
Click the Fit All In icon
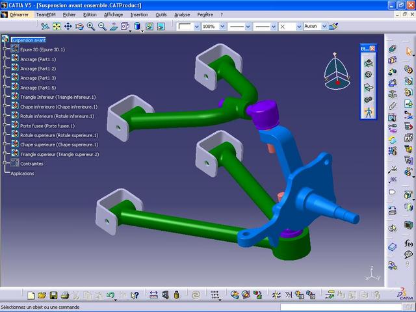pos(57,26)
